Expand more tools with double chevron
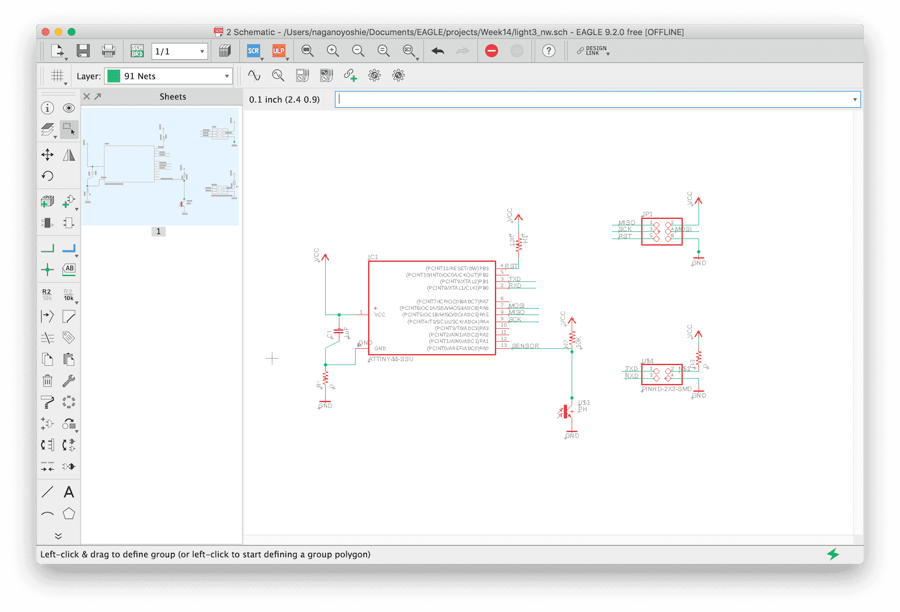Screen dimensions: 900x612 [58, 536]
